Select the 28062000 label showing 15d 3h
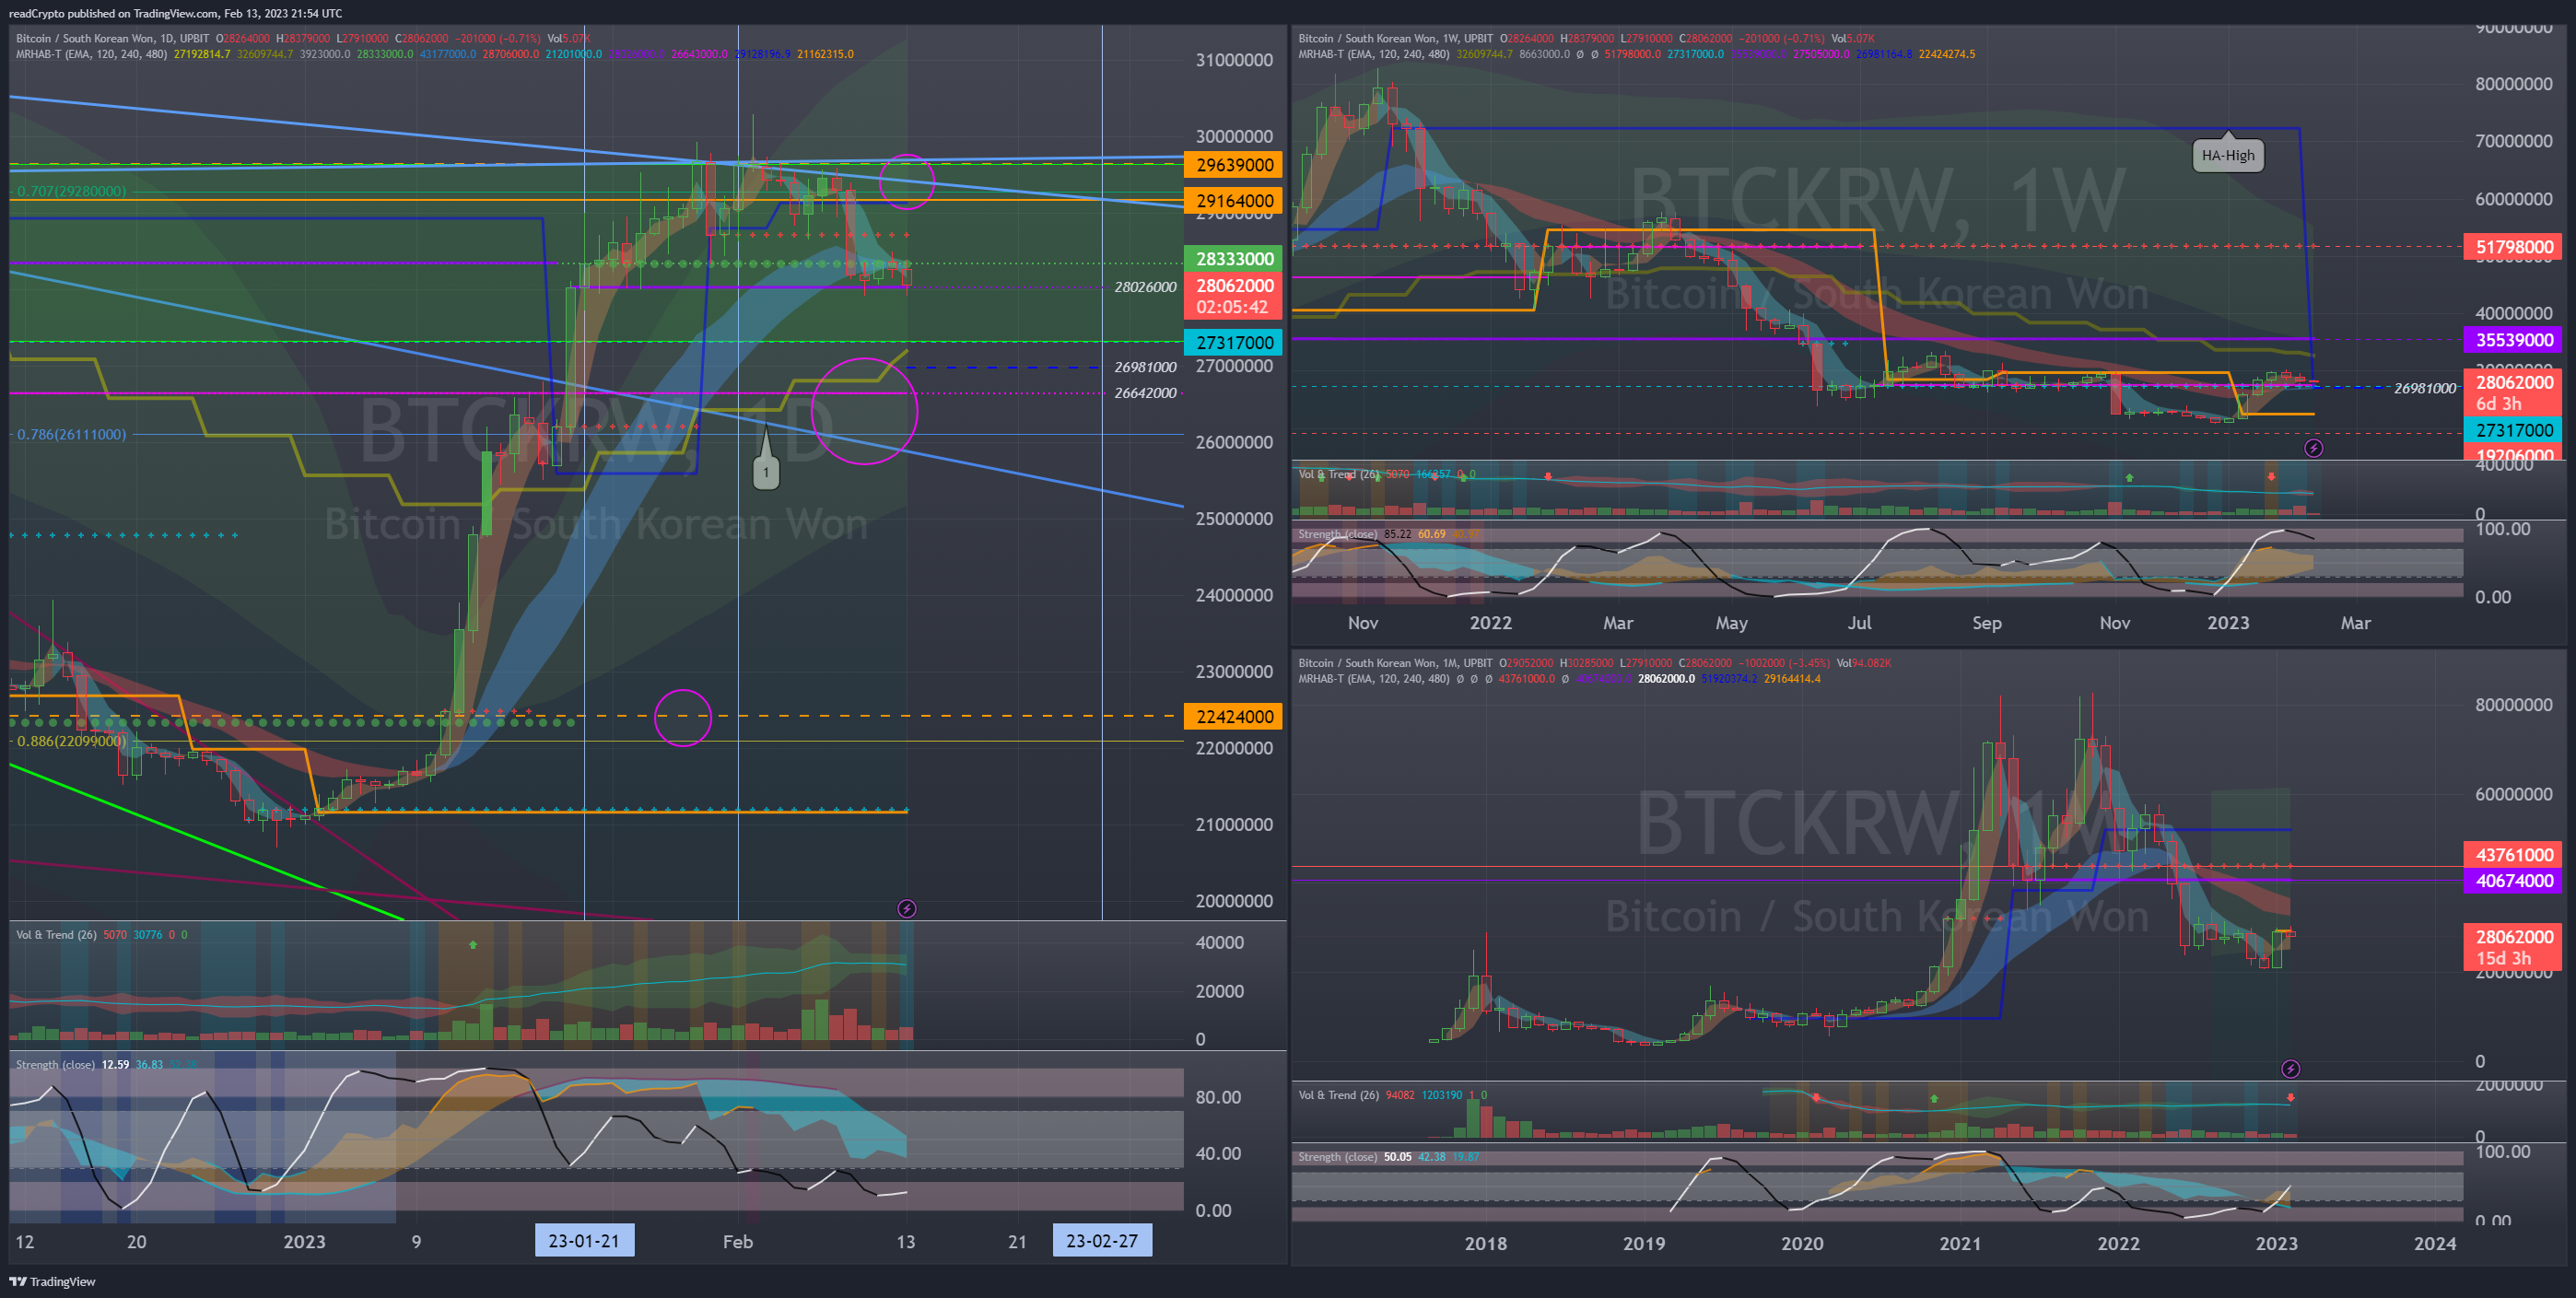This screenshot has height=1298, width=2576. (x=2512, y=947)
